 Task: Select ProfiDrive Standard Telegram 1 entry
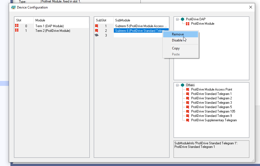(211, 94)
